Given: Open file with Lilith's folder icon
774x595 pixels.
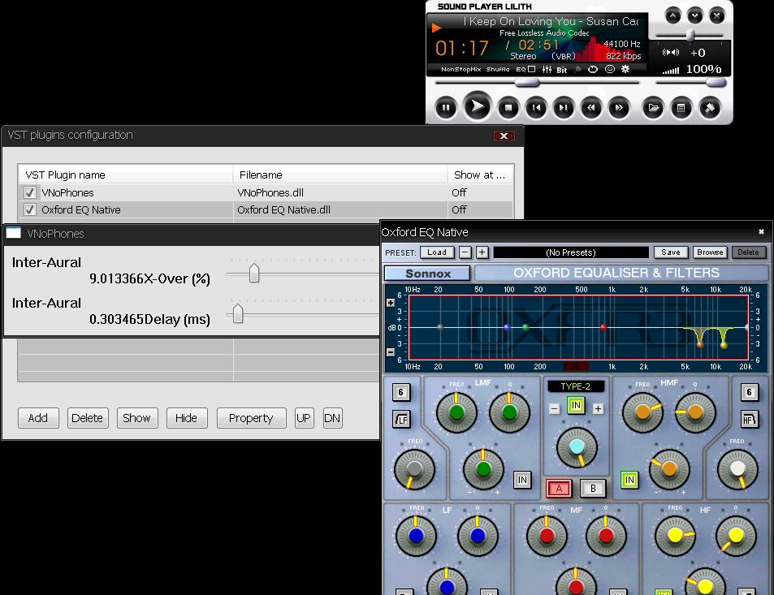Looking at the screenshot, I should 653,107.
